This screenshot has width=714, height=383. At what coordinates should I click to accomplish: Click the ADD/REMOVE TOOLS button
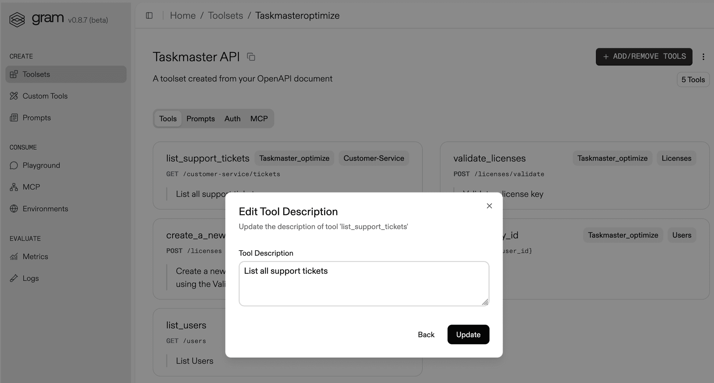644,57
